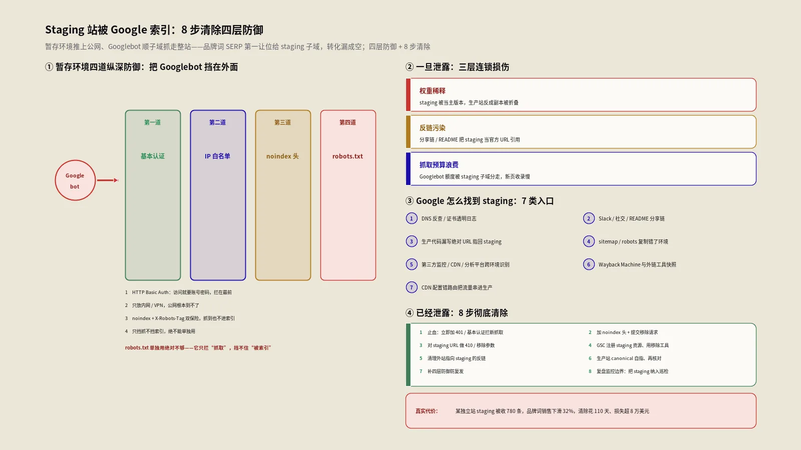Click the '基本认证' label in first column
This screenshot has height=450, width=801.
click(x=153, y=156)
